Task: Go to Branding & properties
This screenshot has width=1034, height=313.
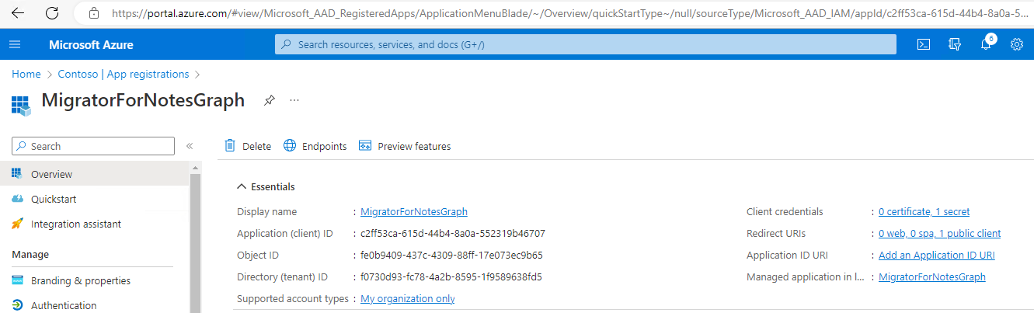Action: tap(81, 280)
